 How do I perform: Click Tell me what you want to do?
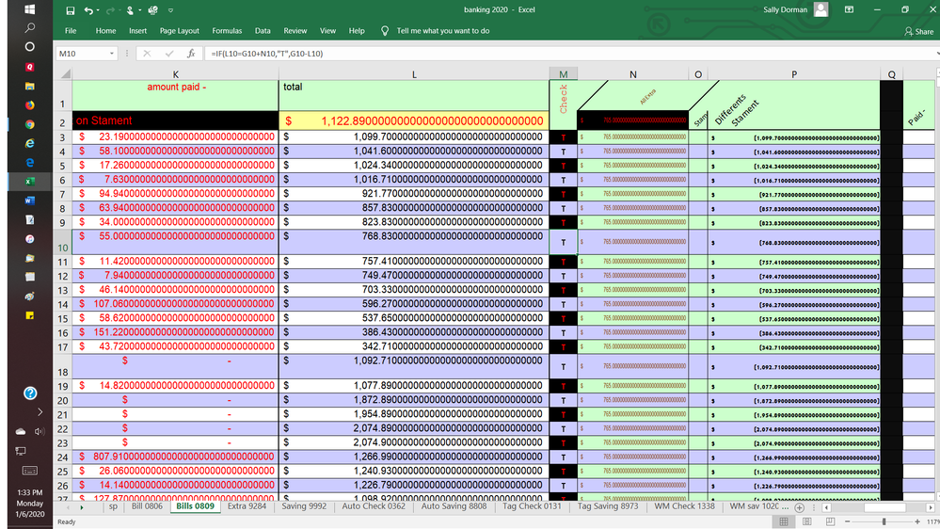click(442, 30)
